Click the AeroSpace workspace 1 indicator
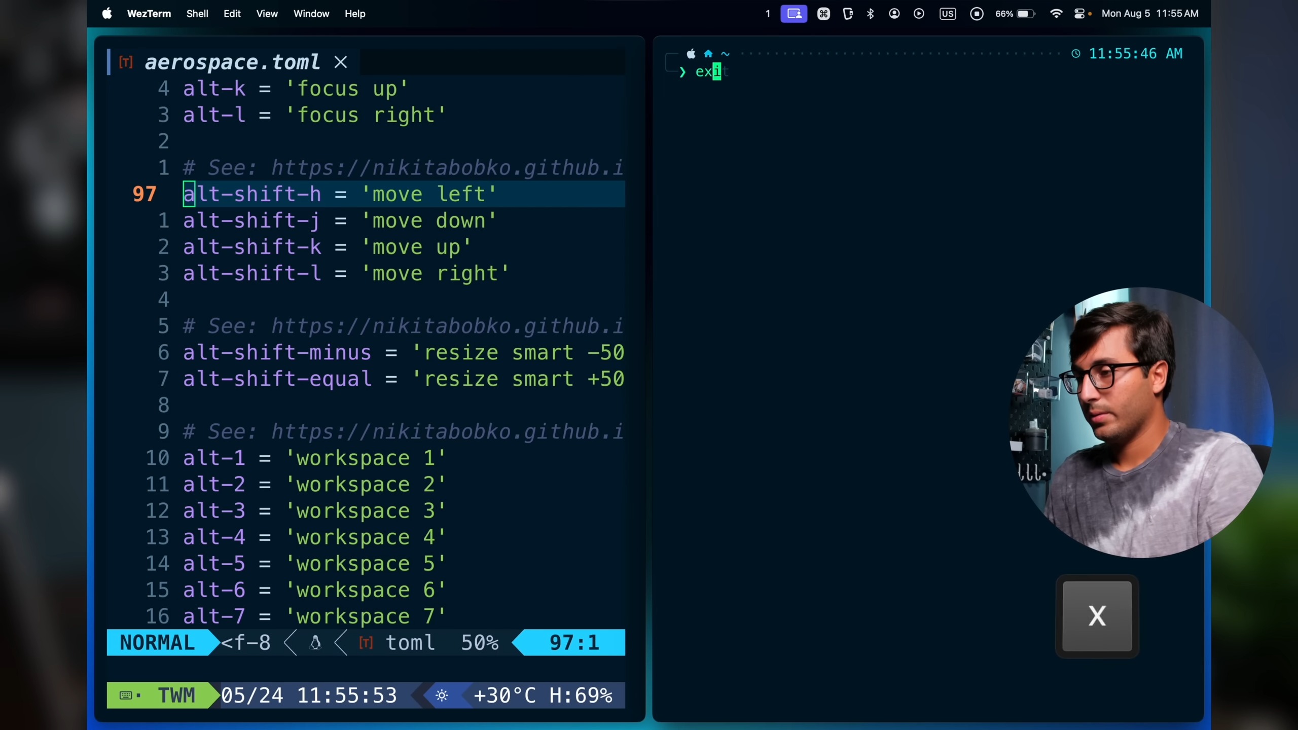 pos(768,14)
